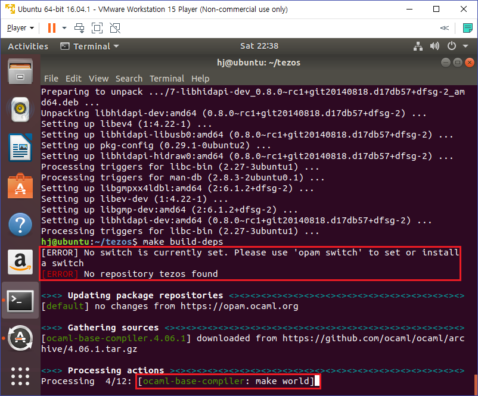
Task: Open the Files manager in the dock
Action: (x=20, y=71)
